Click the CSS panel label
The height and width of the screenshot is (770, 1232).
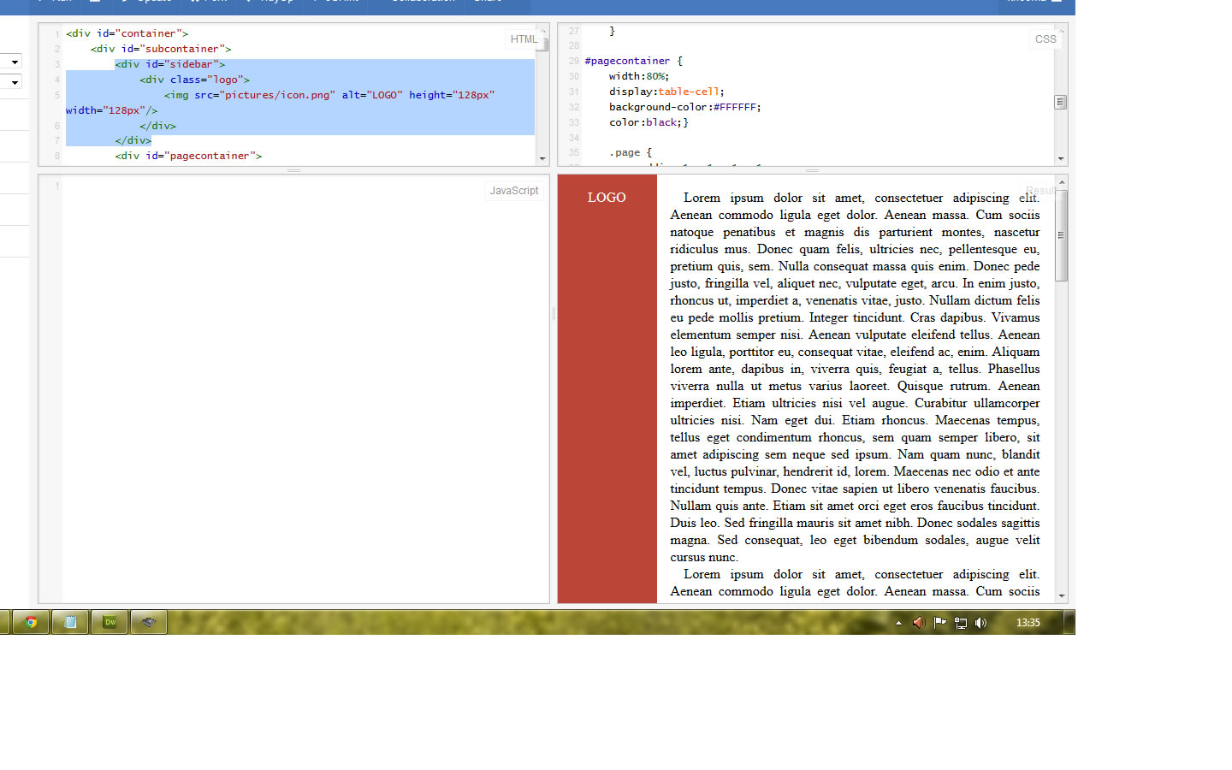point(1045,39)
